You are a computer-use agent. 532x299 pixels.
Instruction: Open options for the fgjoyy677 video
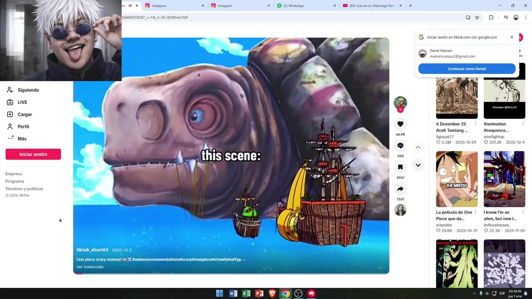pos(475,124)
